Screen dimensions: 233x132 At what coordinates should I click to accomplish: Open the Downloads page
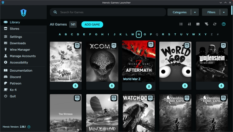(24, 43)
